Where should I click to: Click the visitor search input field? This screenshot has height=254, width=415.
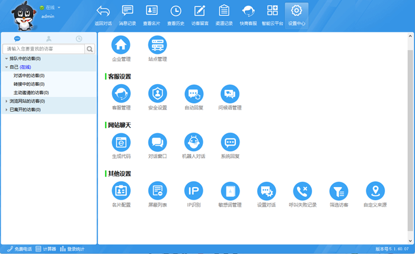coord(44,49)
